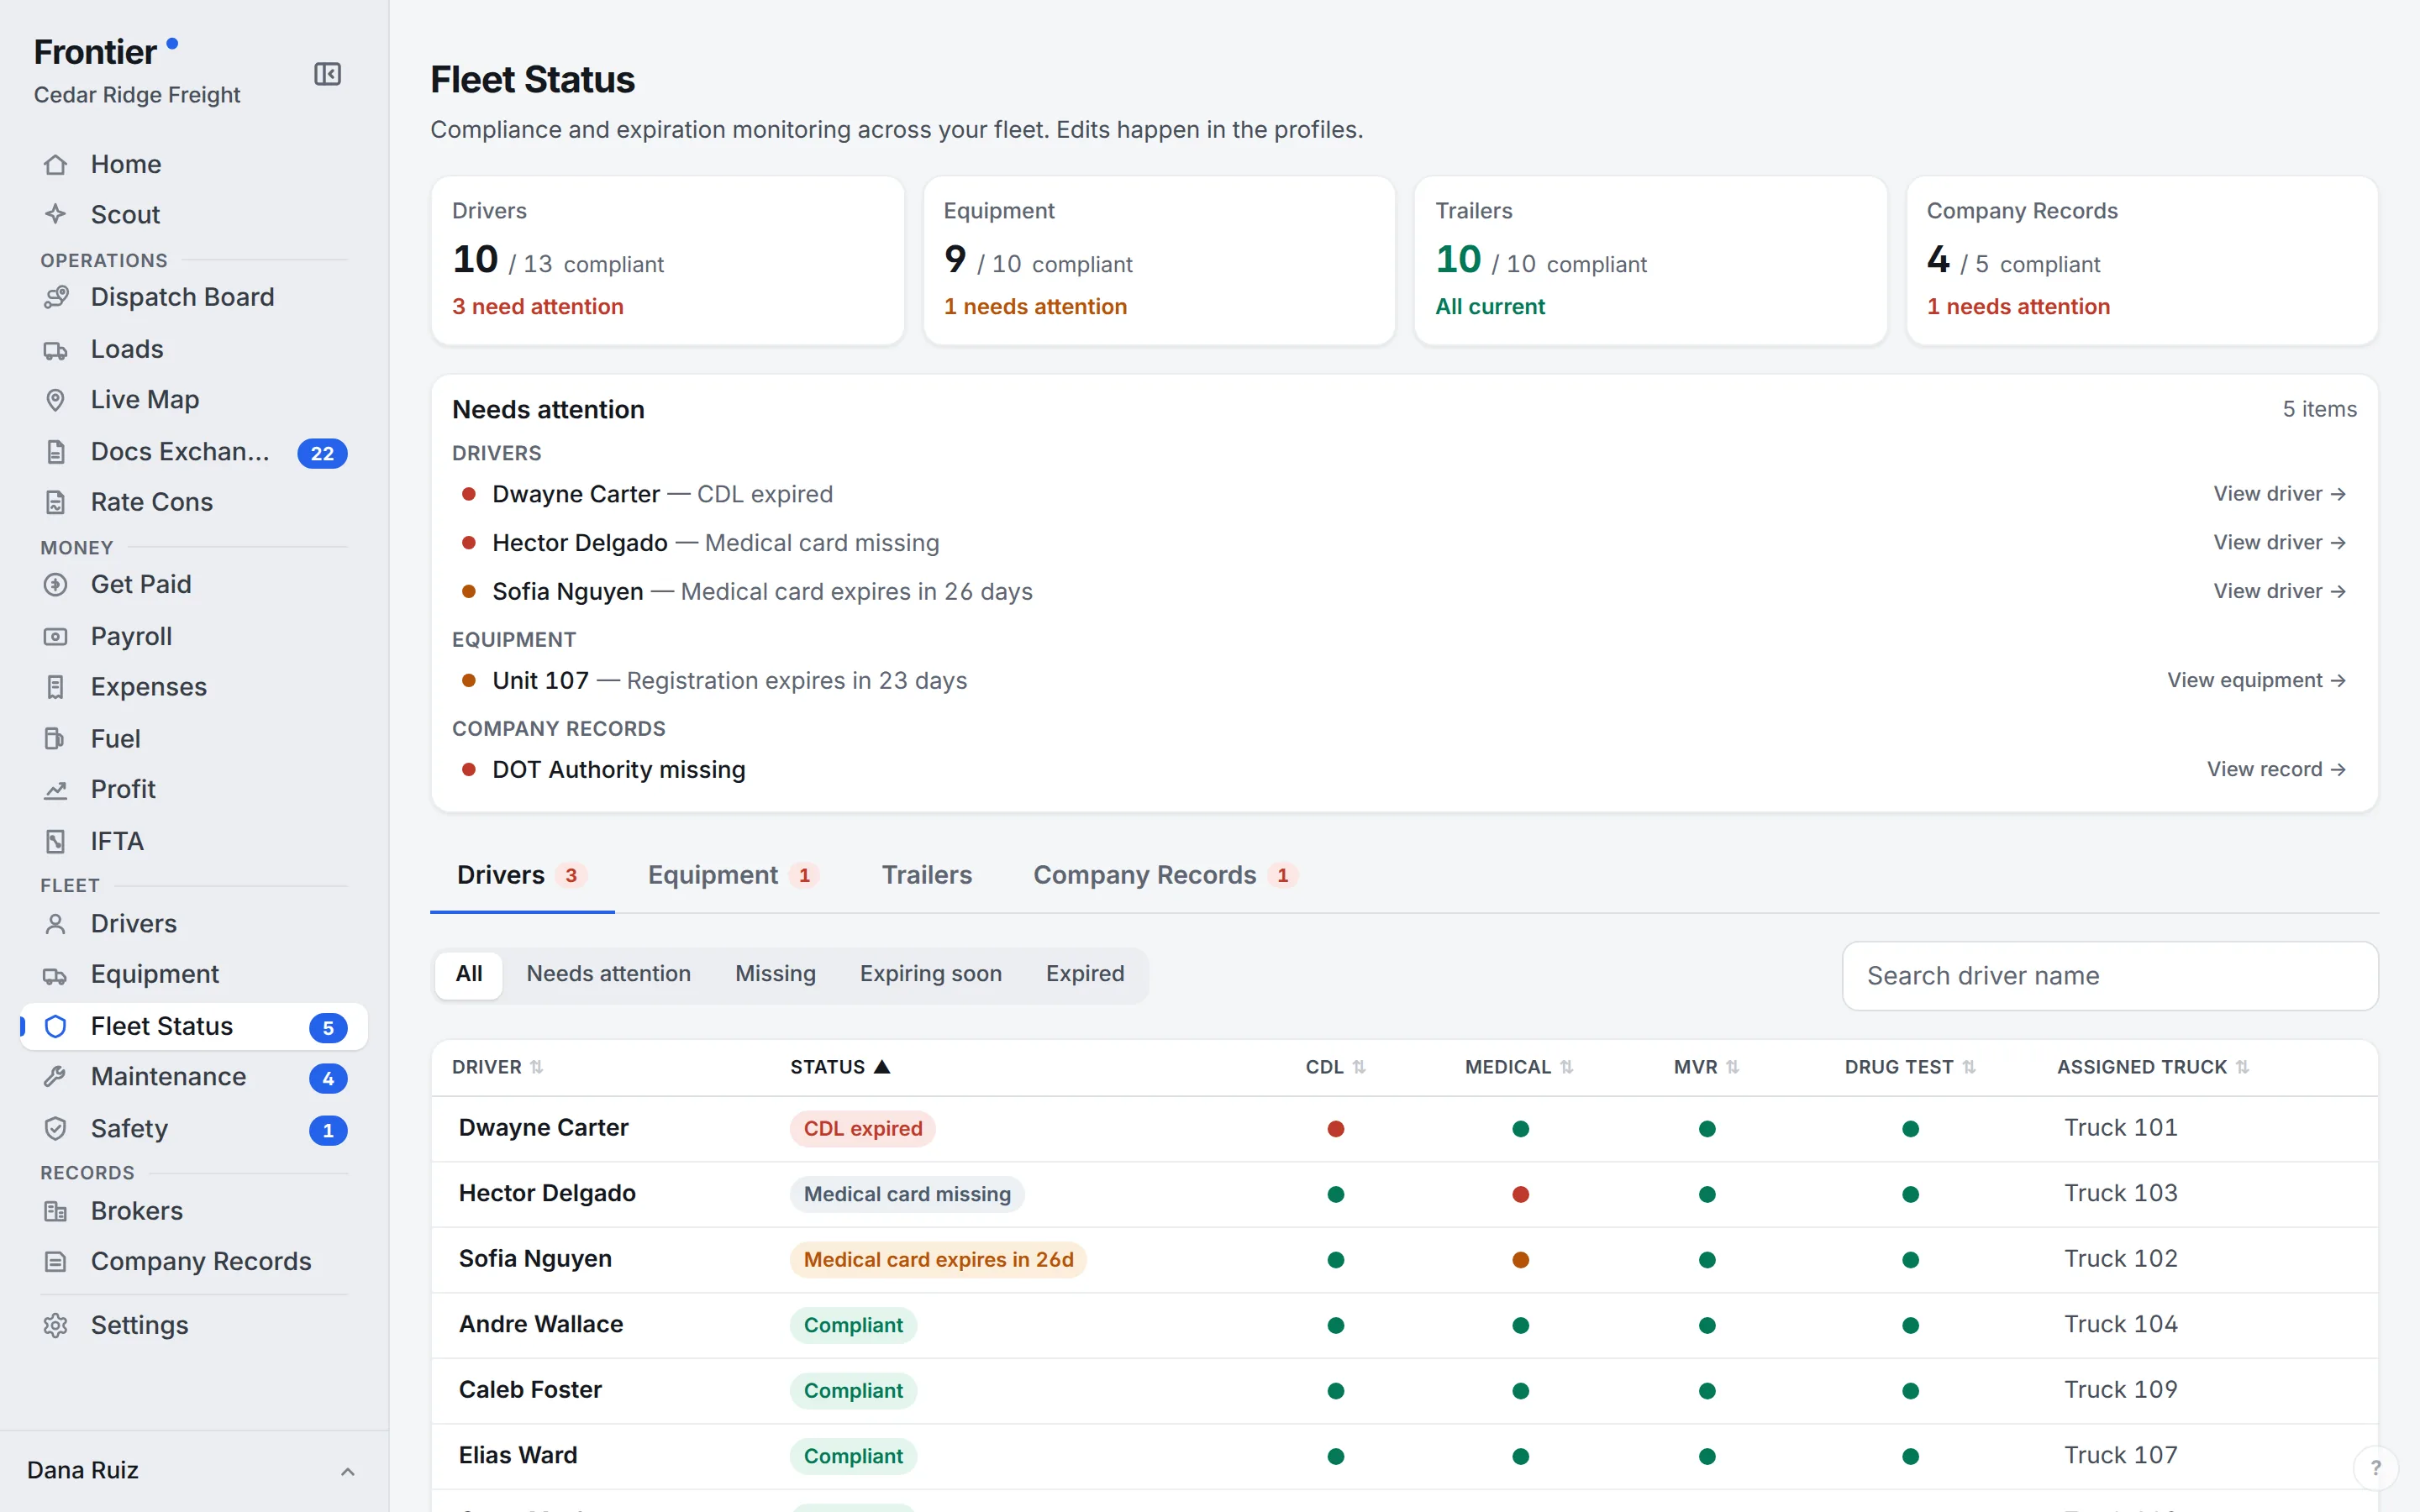
Task: Select the Needs attention filter
Action: tap(608, 974)
